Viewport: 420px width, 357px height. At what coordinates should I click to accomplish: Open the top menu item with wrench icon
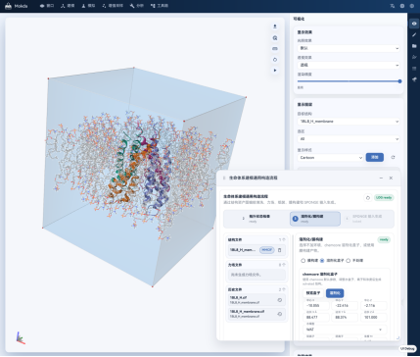point(137,6)
